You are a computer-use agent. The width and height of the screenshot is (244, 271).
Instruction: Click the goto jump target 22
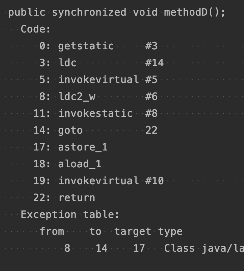tap(151, 130)
